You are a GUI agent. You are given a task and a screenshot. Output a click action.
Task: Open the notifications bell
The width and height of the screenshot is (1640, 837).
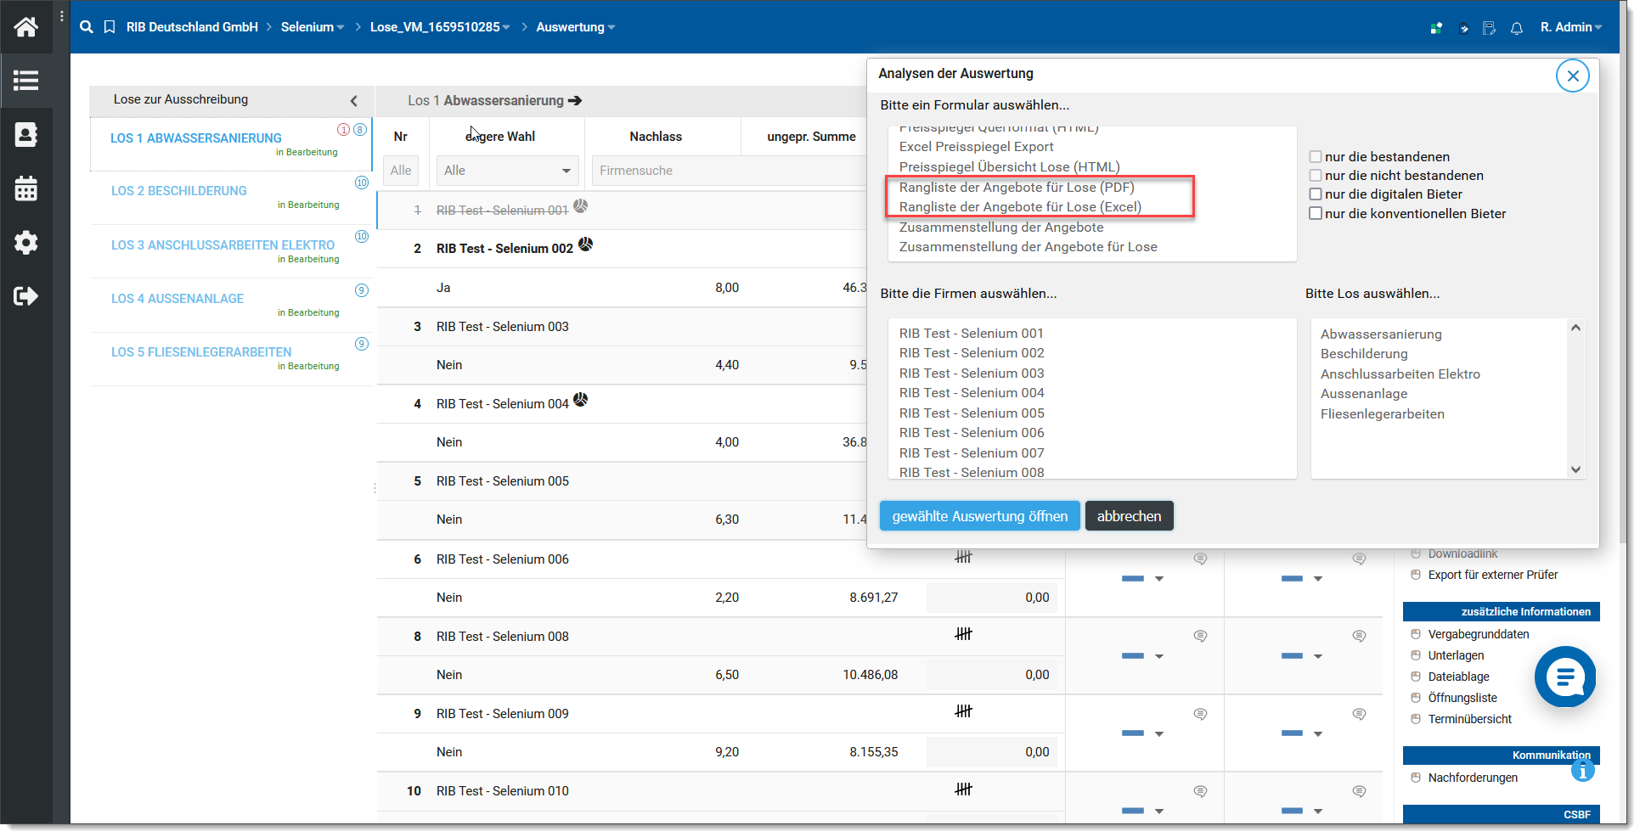pos(1517,28)
